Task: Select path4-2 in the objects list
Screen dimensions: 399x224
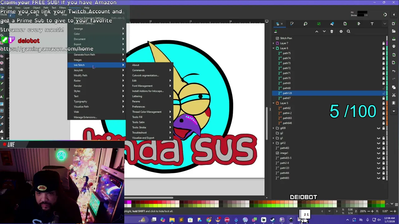Action: click(287, 113)
